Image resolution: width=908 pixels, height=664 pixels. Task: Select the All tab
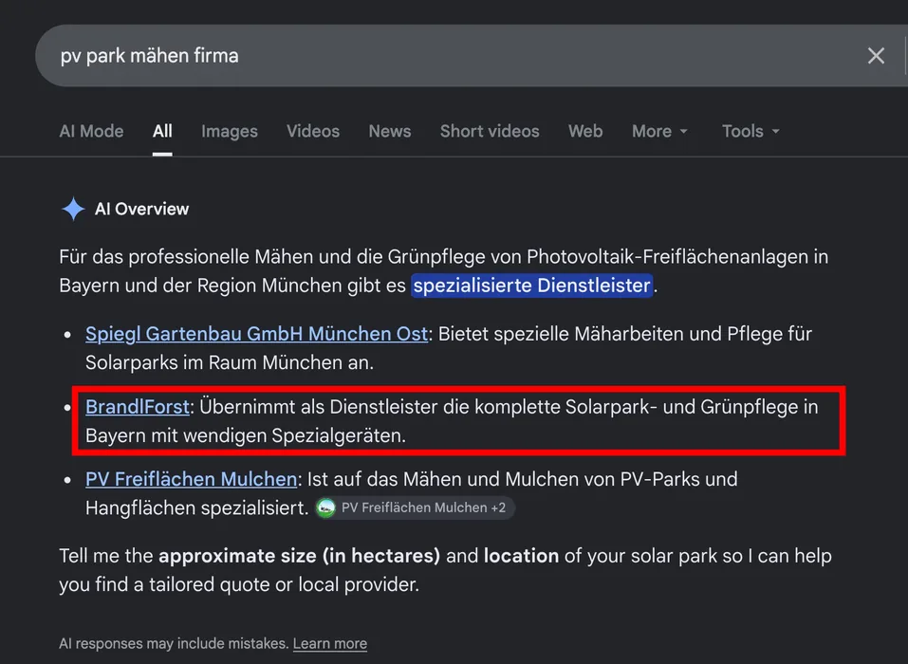click(x=163, y=132)
